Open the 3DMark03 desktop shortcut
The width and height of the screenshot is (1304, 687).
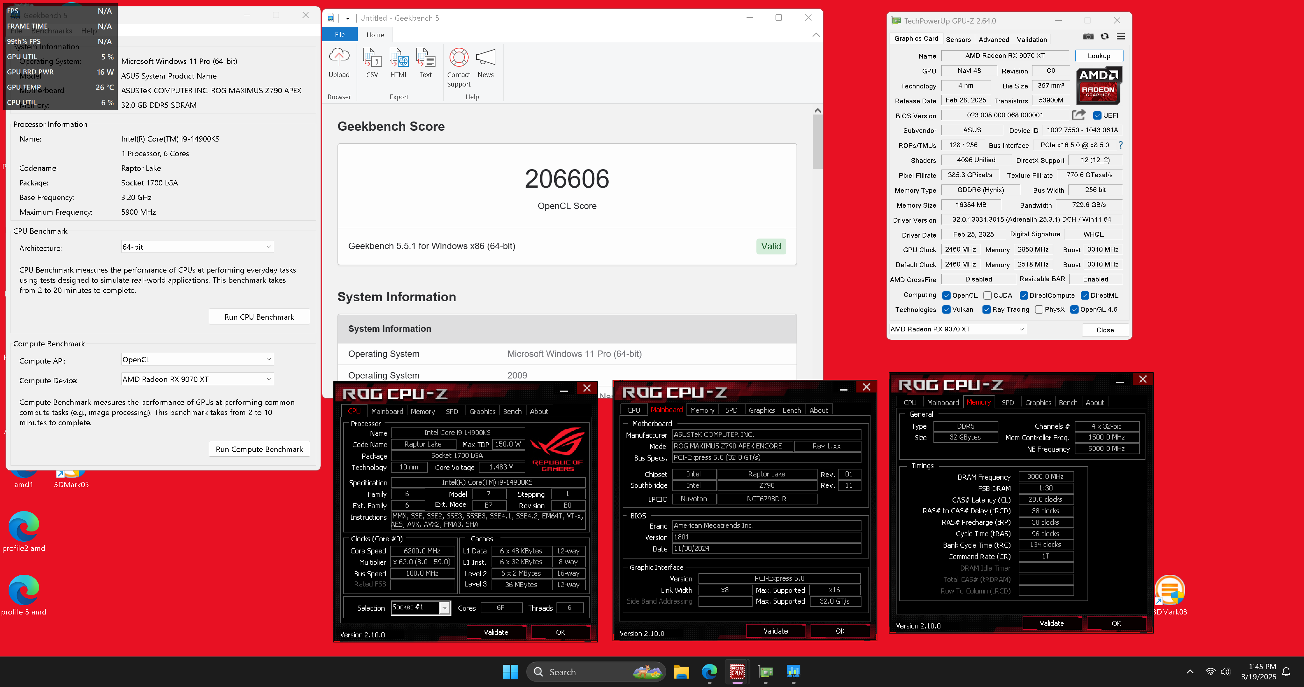pos(1169,595)
